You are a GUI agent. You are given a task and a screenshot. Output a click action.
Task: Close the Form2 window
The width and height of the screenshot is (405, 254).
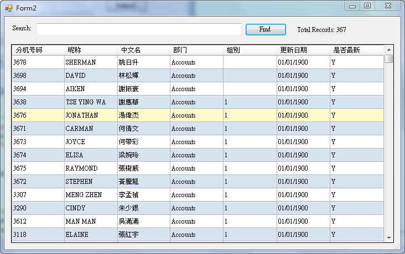tap(388, 6)
